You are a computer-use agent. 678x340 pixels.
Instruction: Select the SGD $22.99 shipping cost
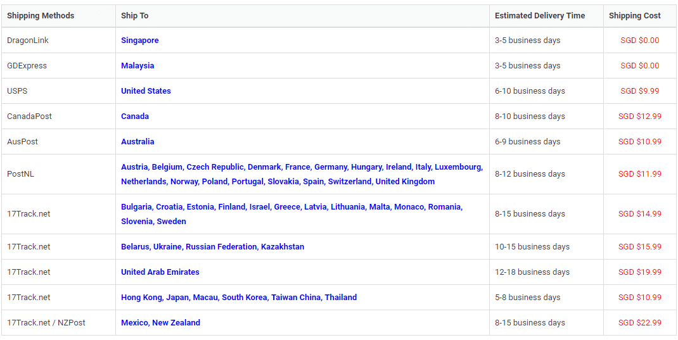tap(639, 323)
